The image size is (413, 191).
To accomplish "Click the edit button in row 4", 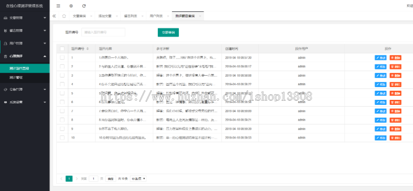I will click(x=380, y=84).
